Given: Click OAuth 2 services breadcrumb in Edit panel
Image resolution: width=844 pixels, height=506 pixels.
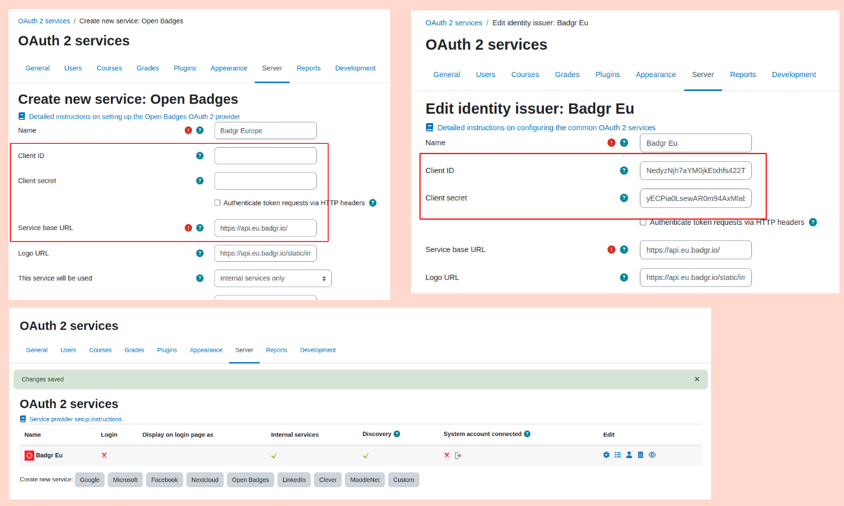Looking at the screenshot, I should (454, 23).
